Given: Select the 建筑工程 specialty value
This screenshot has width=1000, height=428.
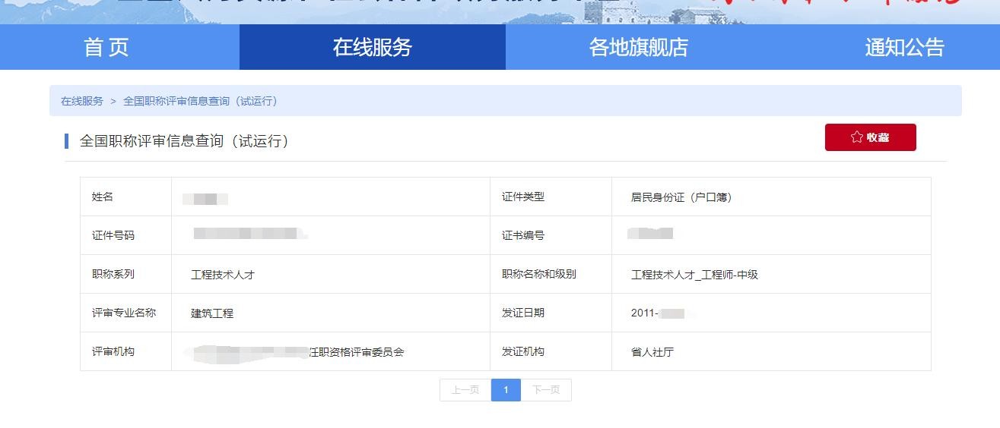Looking at the screenshot, I should 212,313.
